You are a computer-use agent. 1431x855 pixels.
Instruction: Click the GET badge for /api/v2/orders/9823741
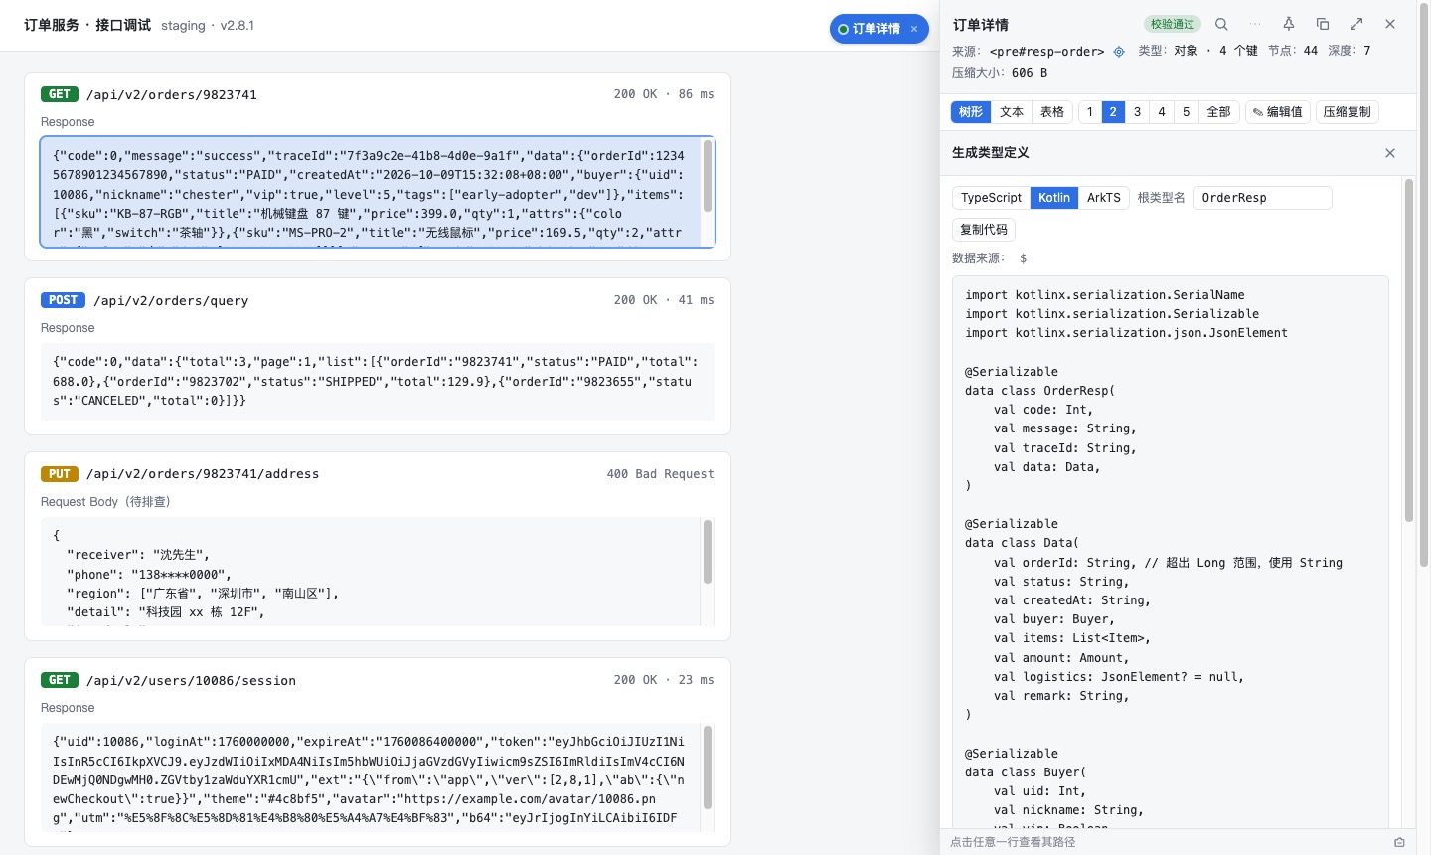60,94
